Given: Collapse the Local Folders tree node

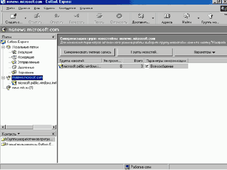Looking at the screenshot, I should pos(3,47).
